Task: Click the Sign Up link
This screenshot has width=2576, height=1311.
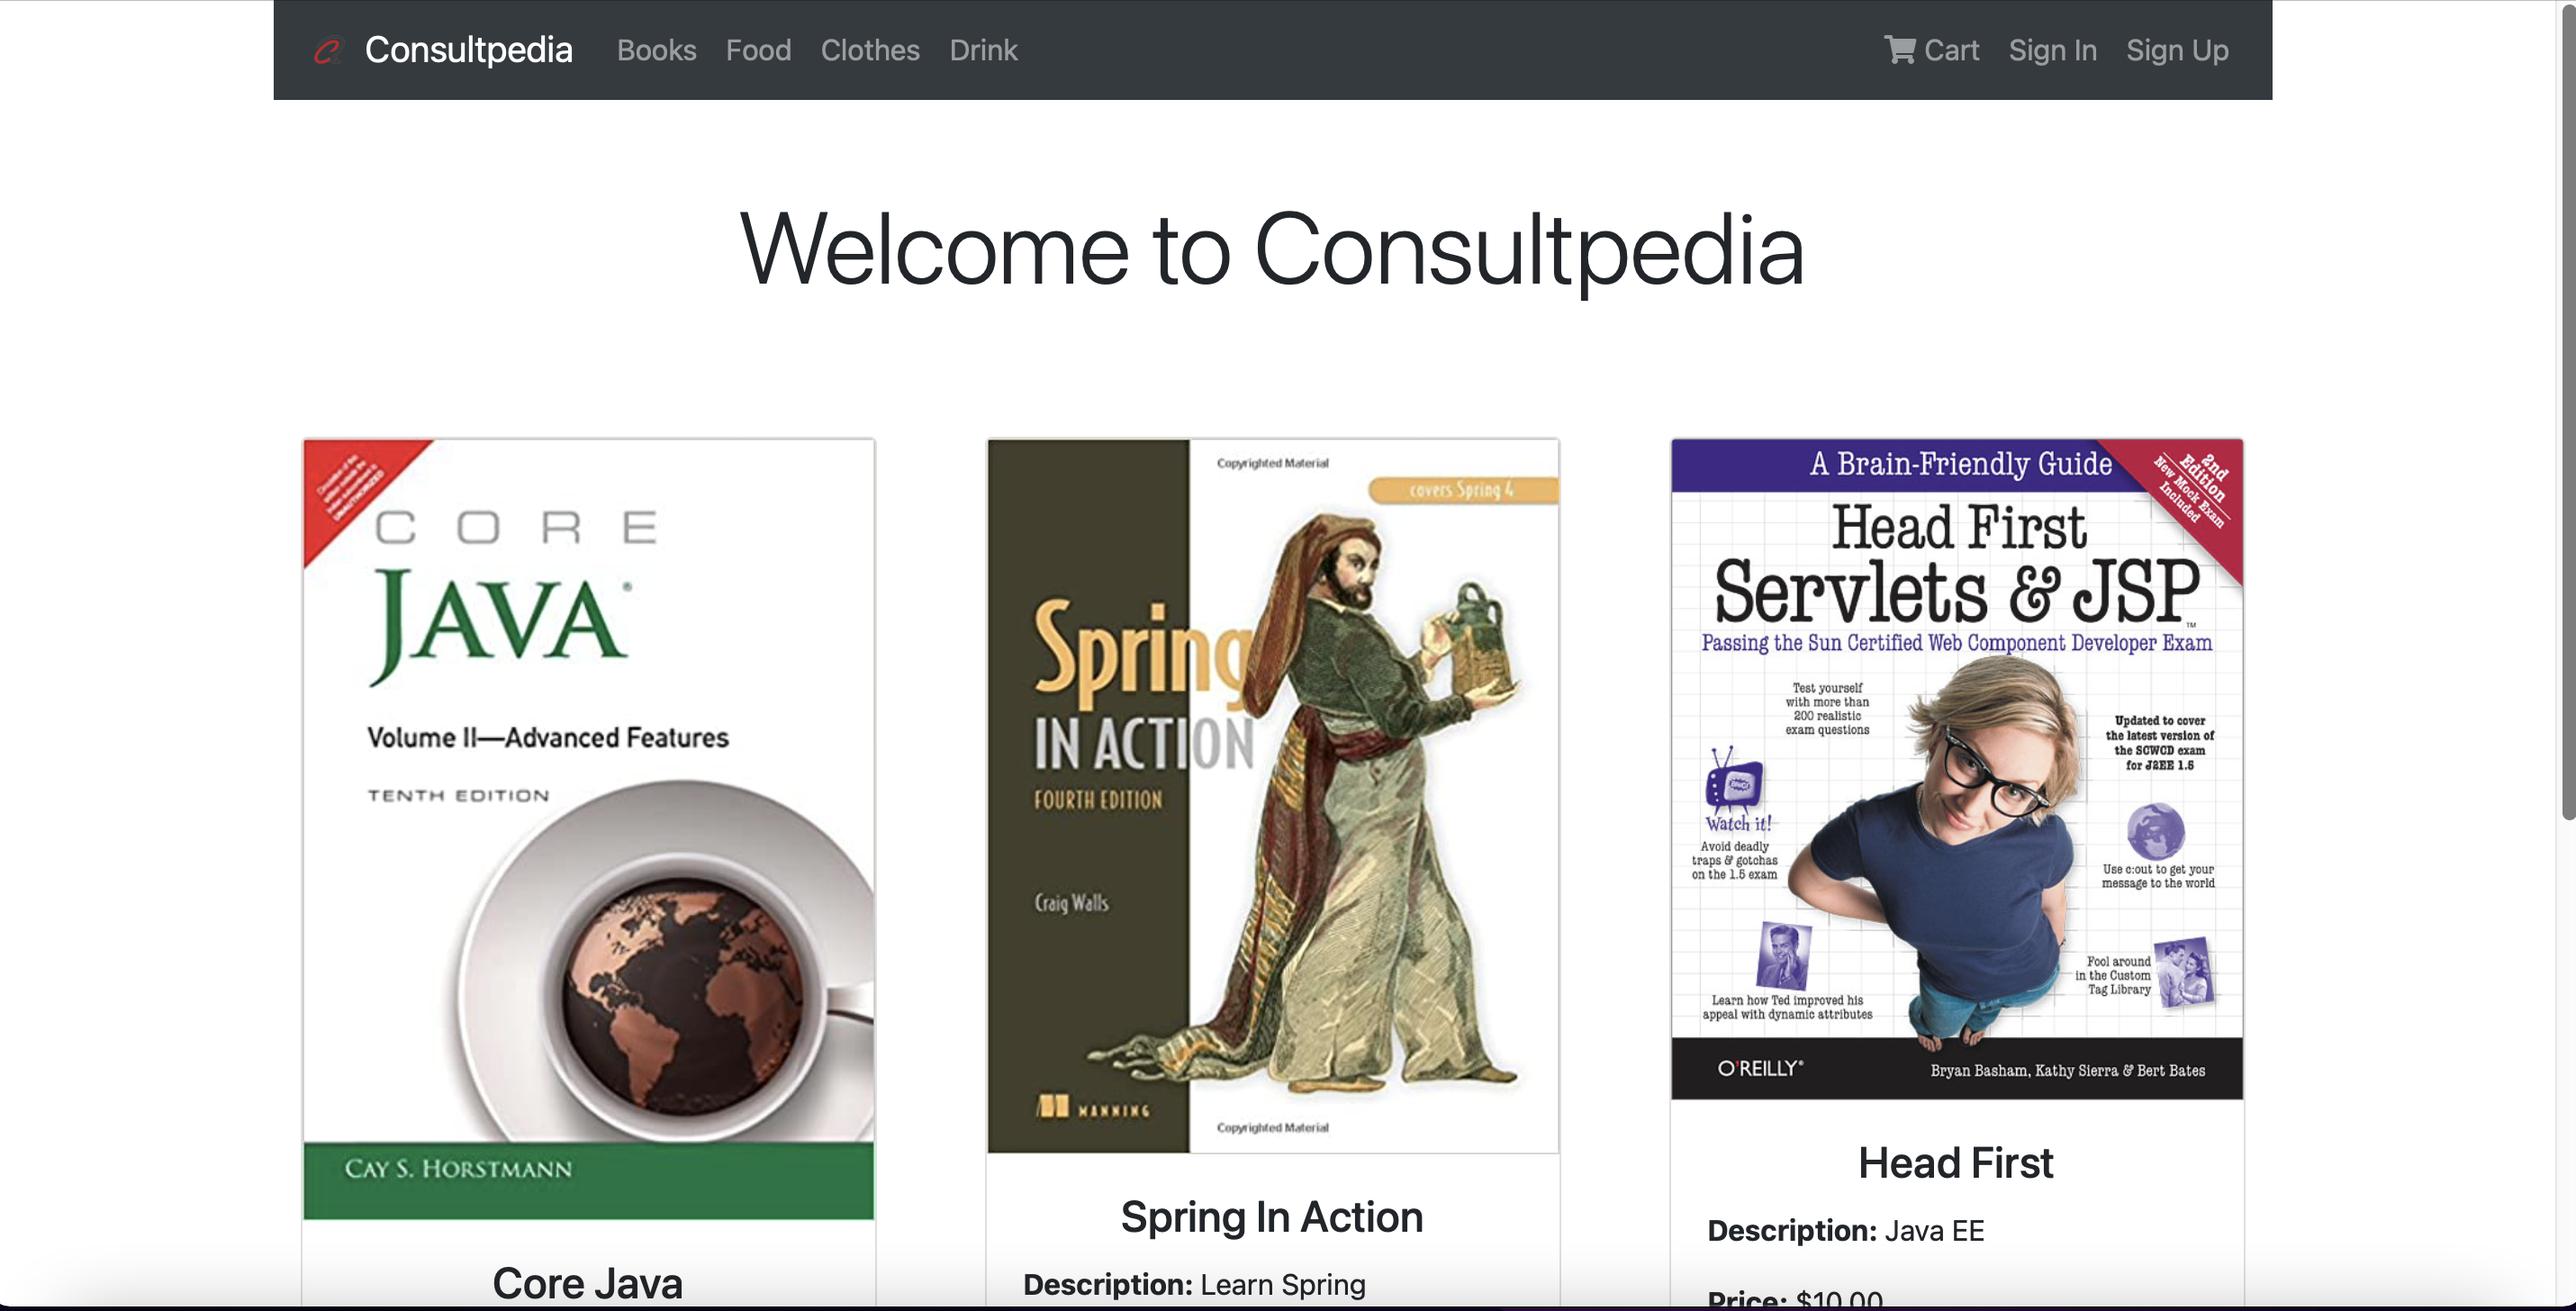Action: pos(2177,50)
